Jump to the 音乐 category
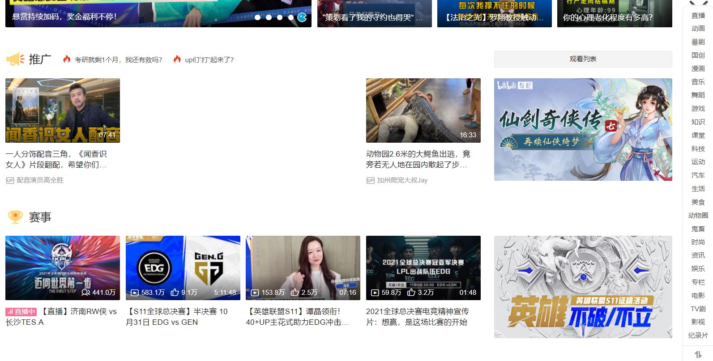 (x=698, y=82)
